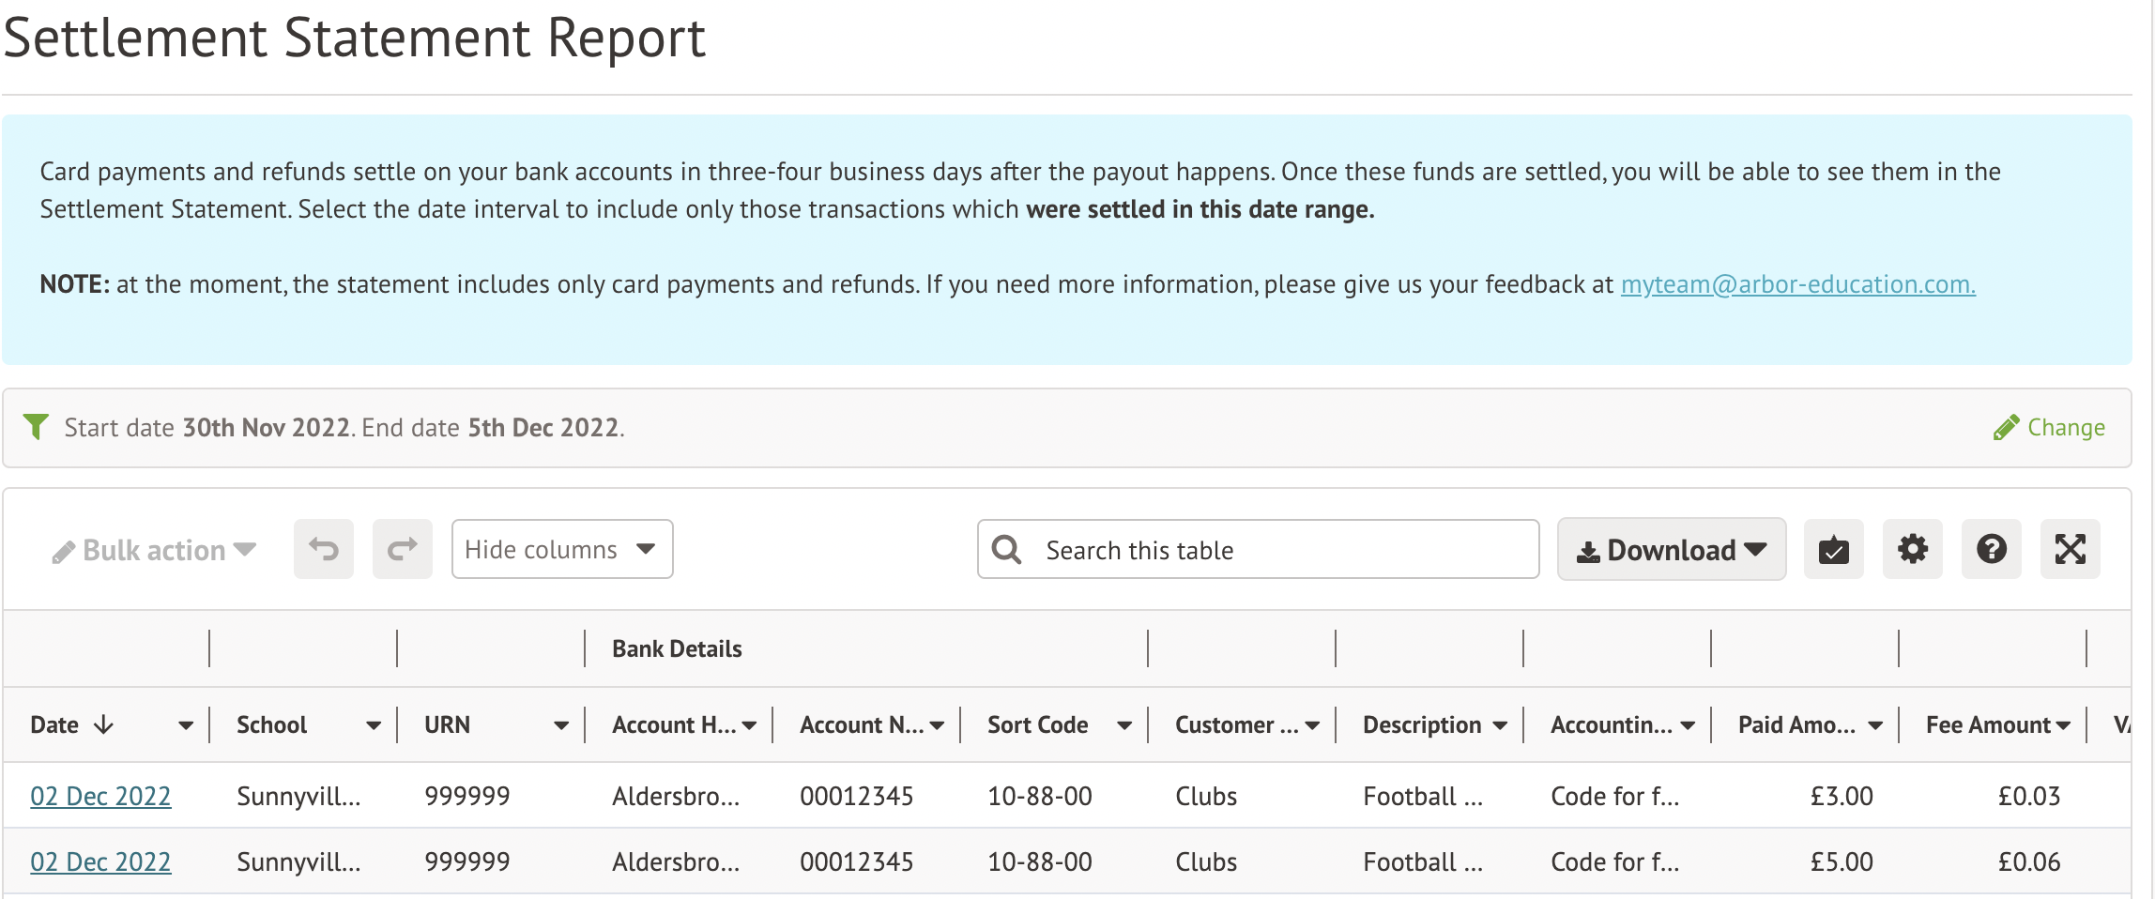Open the first 02 Dec 2022 row link
Screen dimensions: 2155x899
point(100,796)
